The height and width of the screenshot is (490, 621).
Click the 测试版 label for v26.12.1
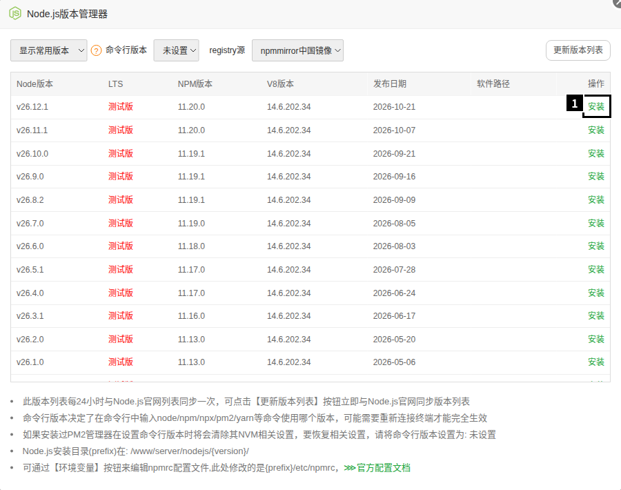click(121, 106)
